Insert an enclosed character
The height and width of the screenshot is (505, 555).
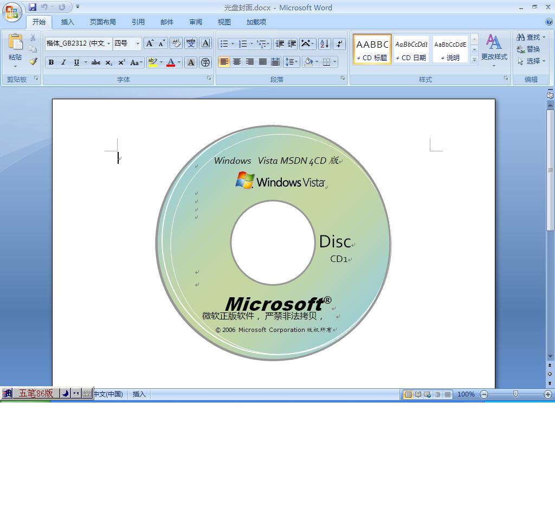(205, 62)
